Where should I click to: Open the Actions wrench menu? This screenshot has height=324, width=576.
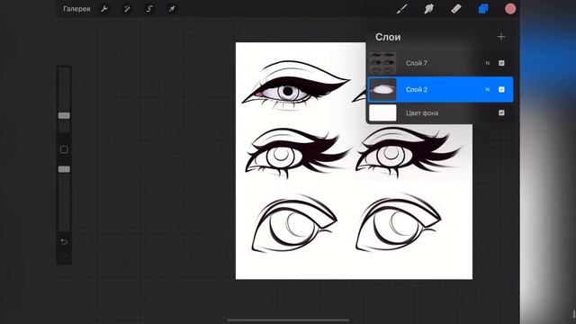[104, 9]
